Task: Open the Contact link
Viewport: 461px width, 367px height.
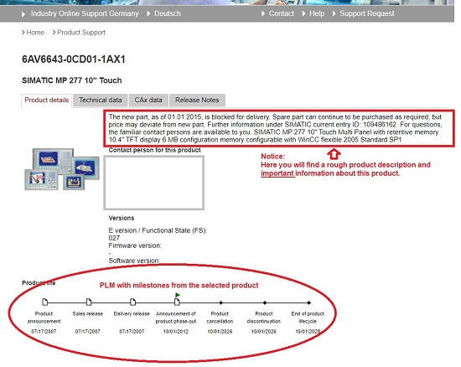Action: pyautogui.click(x=282, y=13)
